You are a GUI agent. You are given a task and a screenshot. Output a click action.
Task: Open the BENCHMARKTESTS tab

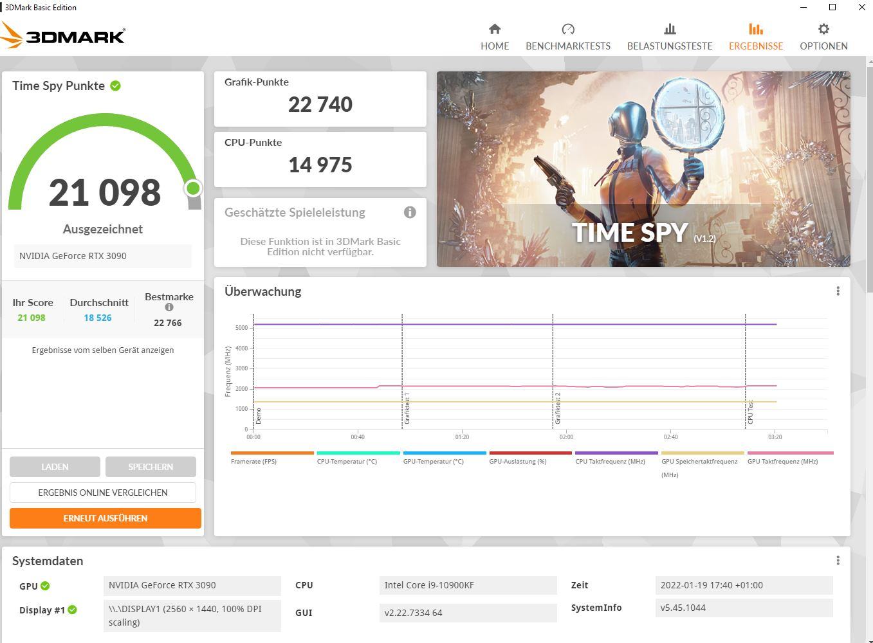568,37
